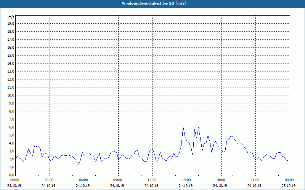The height and width of the screenshot is (190, 305).
Task: Click the 03:00 time label
Action: (x=50, y=180)
